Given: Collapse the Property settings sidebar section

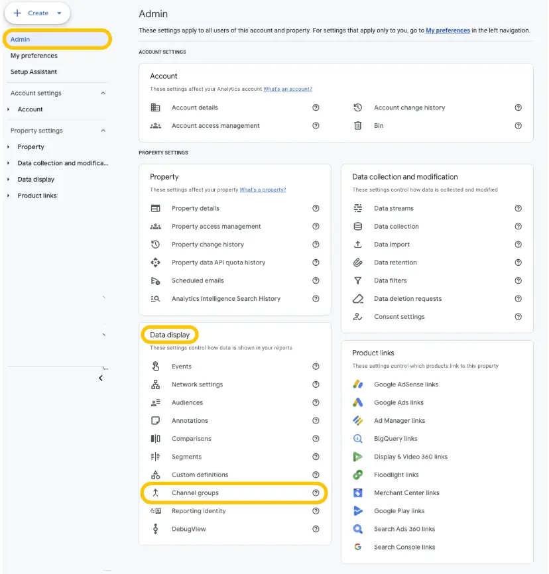Looking at the screenshot, I should [103, 131].
